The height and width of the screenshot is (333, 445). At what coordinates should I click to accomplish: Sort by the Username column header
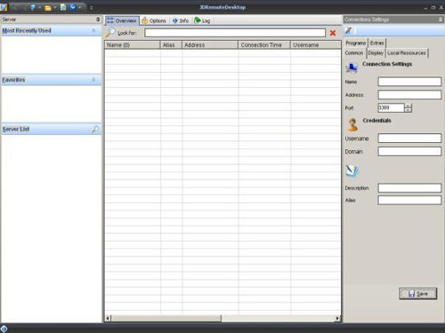[316, 45]
